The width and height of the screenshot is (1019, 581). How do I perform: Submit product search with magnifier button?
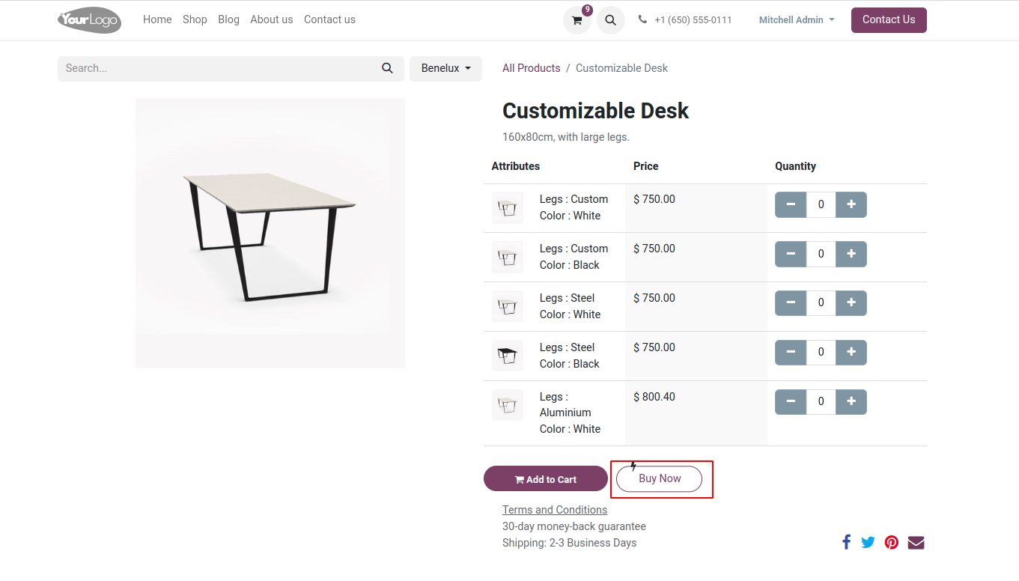click(x=387, y=68)
